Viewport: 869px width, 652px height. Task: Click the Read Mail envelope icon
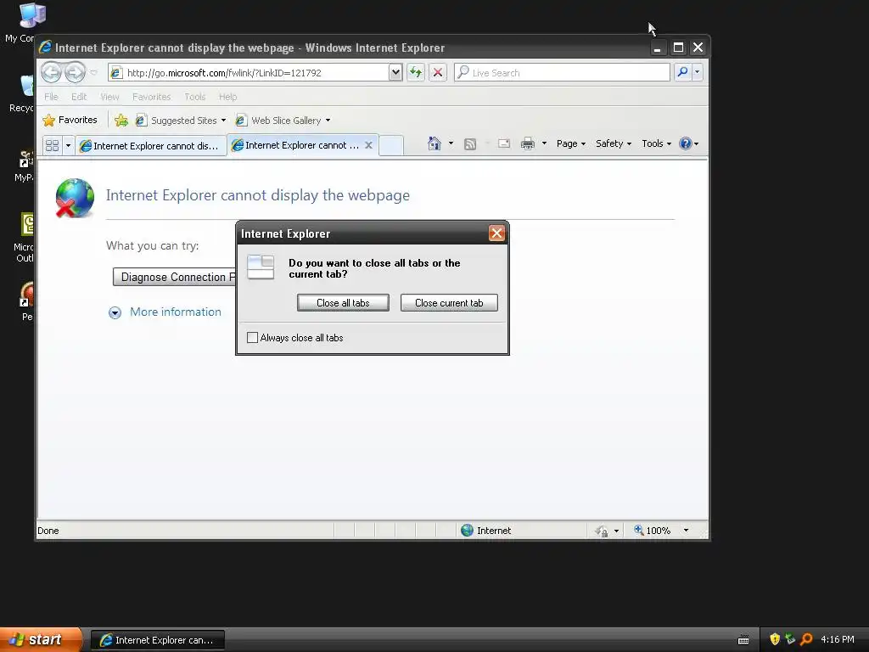[504, 143]
